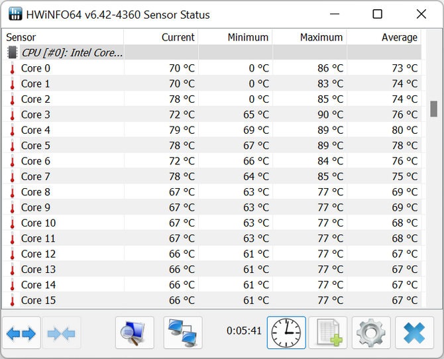Viewport: 444px width, 359px height.
Task: Click the thermometer icon for Core 15
Action: [x=12, y=301]
